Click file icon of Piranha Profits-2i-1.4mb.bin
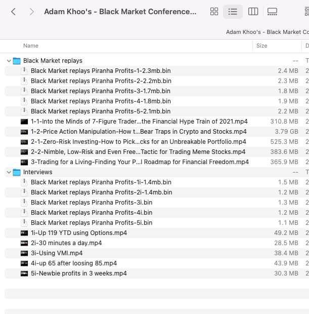This screenshot has height=314, width=309. pyautogui.click(x=24, y=192)
